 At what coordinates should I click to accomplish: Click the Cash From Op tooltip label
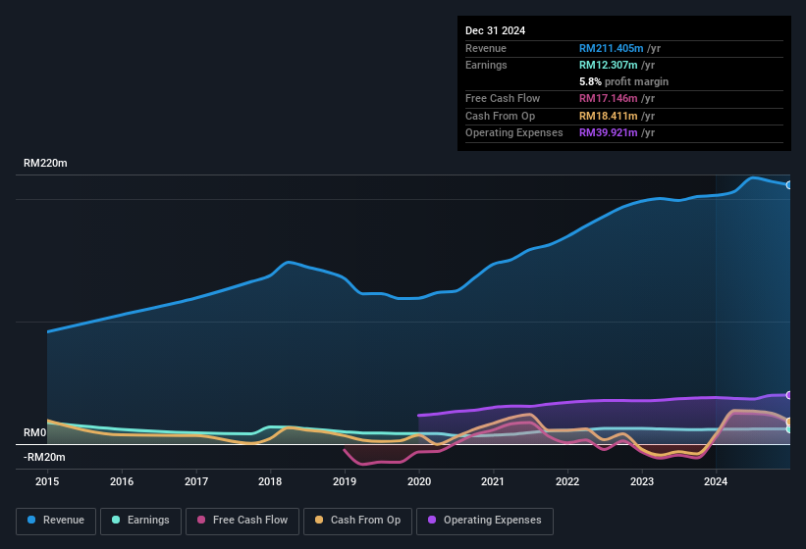pos(500,116)
